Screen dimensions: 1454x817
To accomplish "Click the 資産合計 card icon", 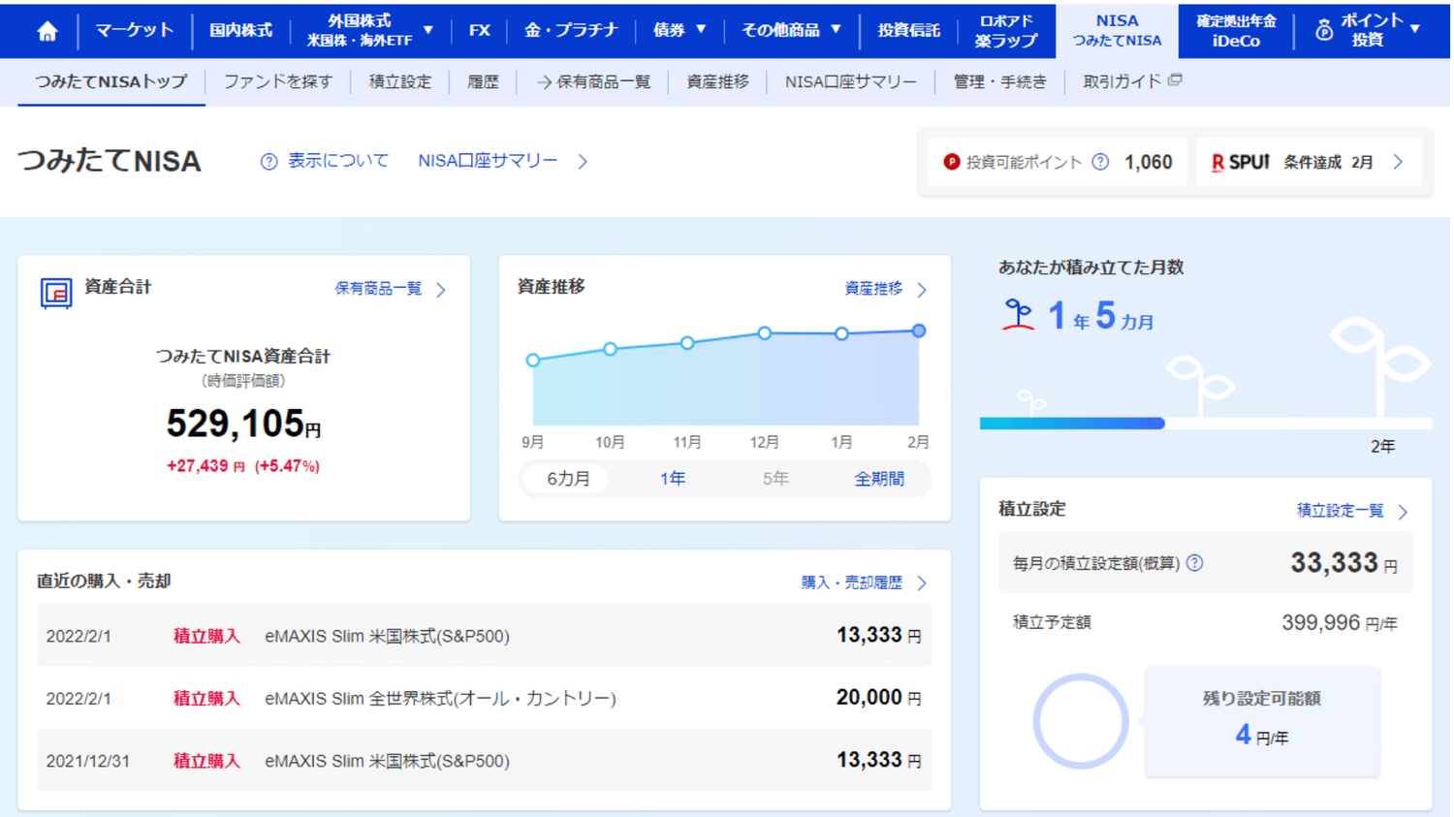I will (x=56, y=292).
